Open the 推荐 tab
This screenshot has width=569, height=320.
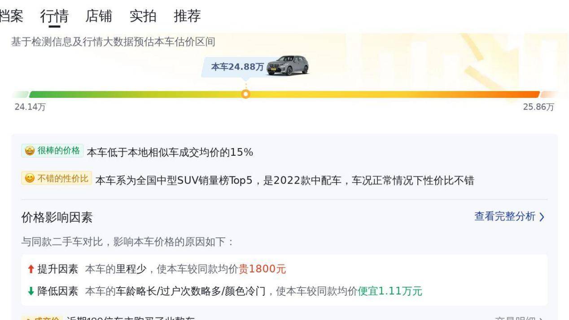pos(187,16)
